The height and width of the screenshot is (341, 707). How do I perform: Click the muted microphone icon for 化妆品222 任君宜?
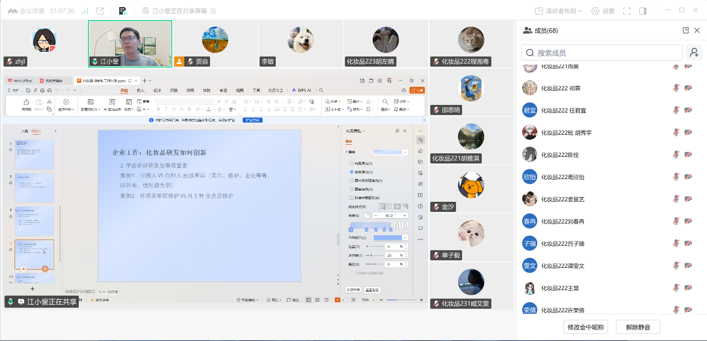tap(676, 110)
